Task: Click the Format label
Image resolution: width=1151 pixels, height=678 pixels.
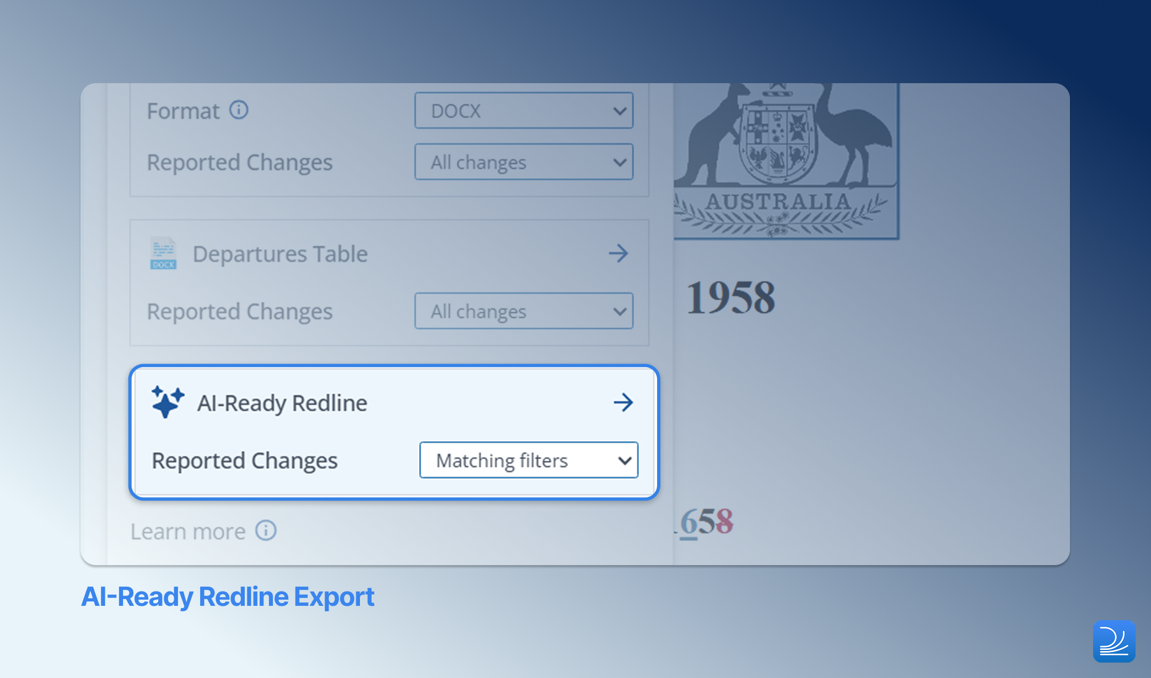Action: tap(184, 110)
